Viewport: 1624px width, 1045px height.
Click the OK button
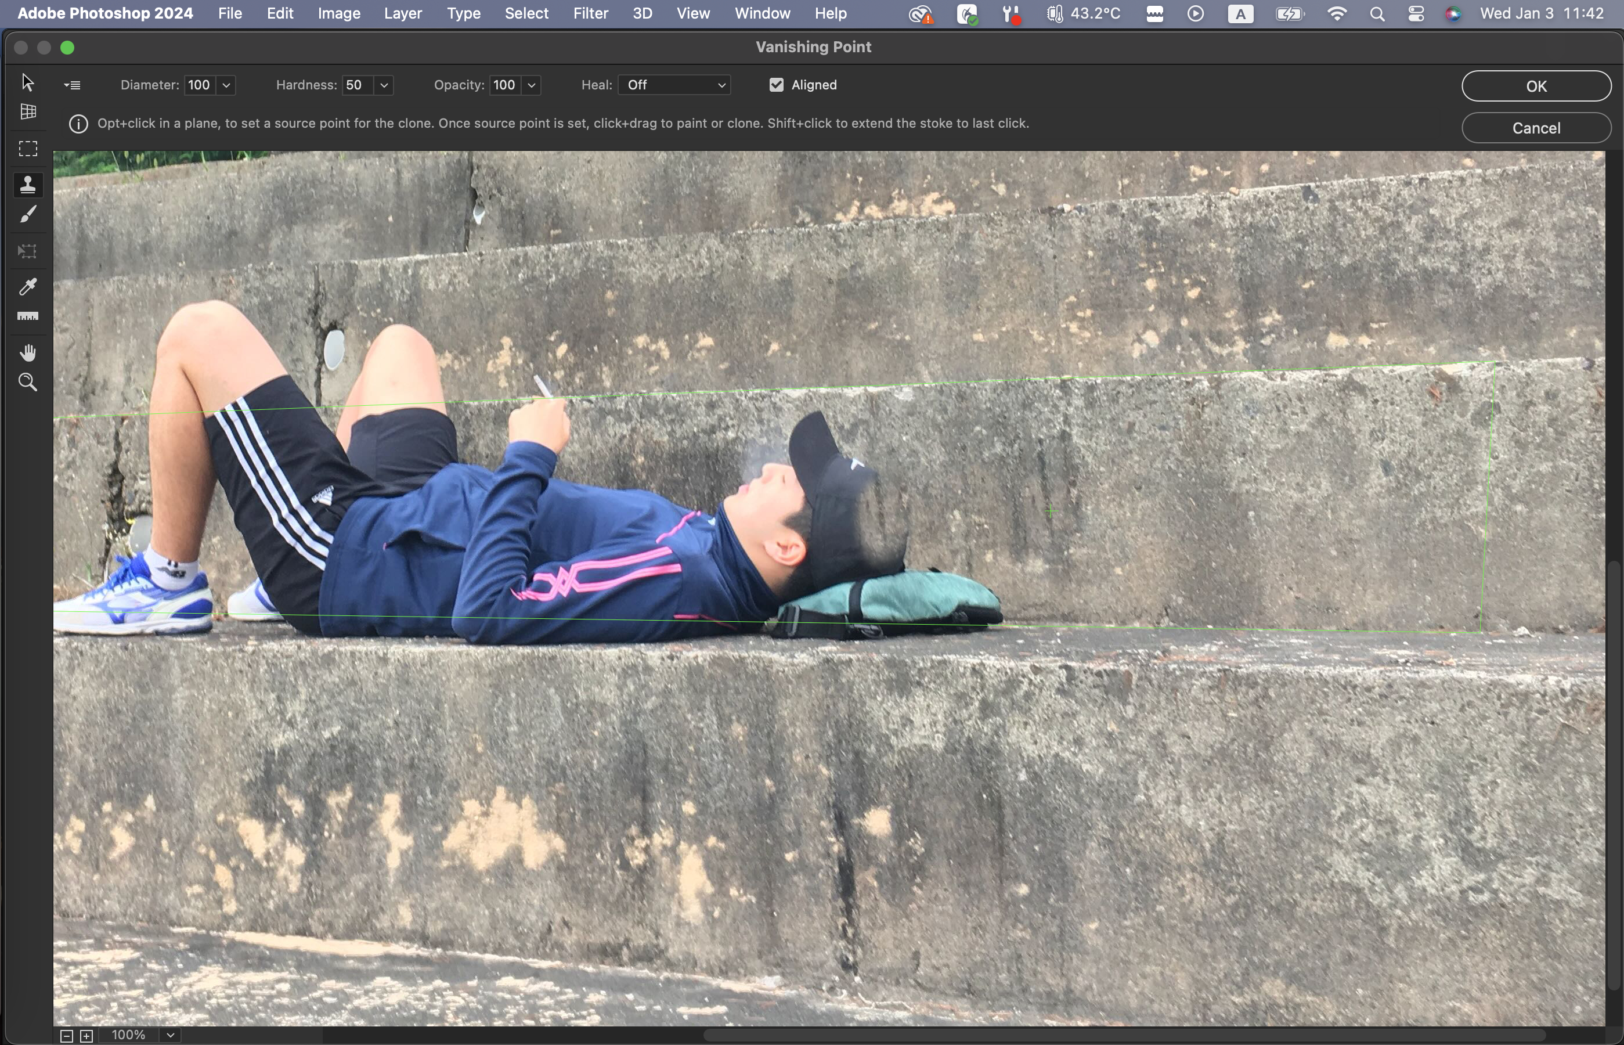point(1536,86)
